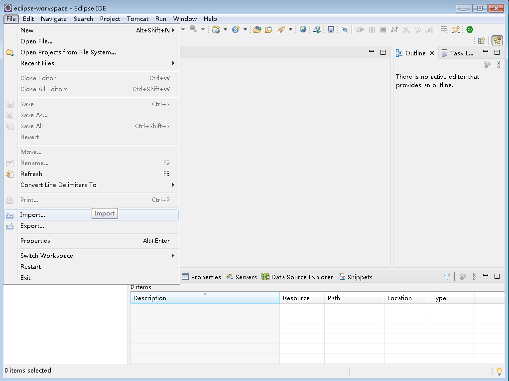Open Properties from the File menu
The image size is (509, 381).
[x=92, y=241]
